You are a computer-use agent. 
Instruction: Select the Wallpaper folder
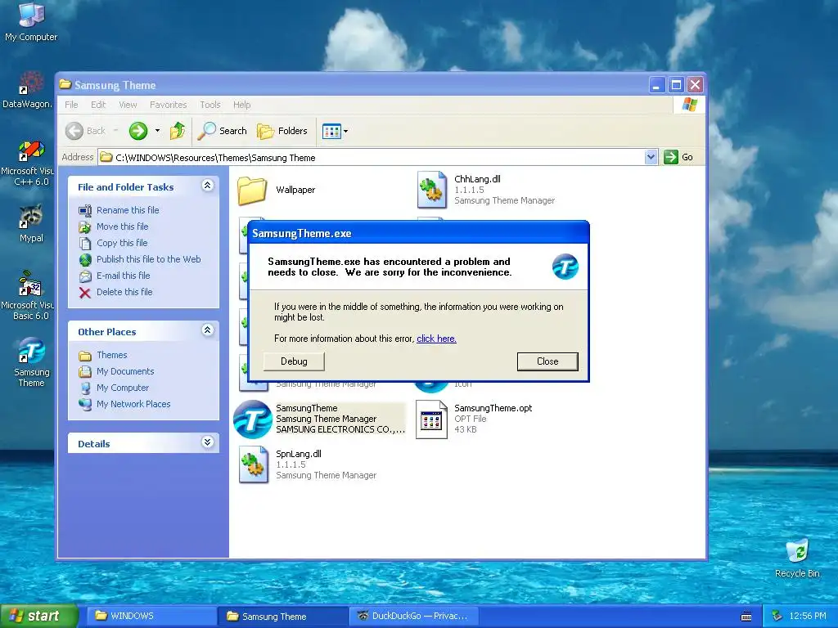277,190
